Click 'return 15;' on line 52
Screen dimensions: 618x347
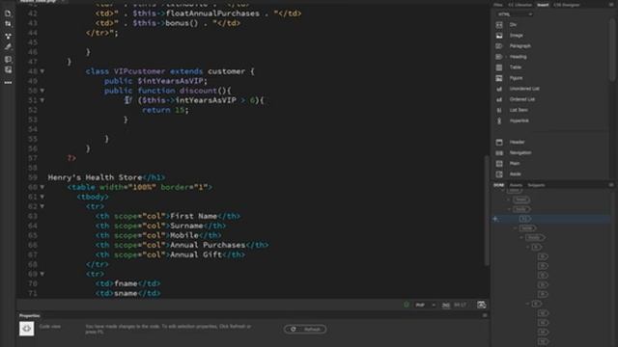pos(165,110)
